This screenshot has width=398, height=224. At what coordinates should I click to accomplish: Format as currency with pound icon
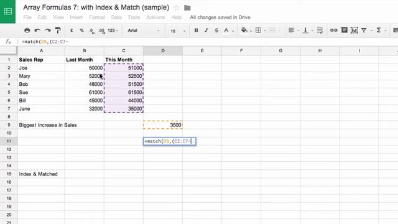point(72,30)
